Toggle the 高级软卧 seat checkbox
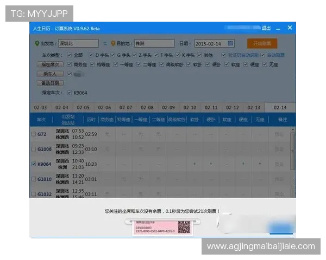The image size is (326, 260). tap(161, 64)
